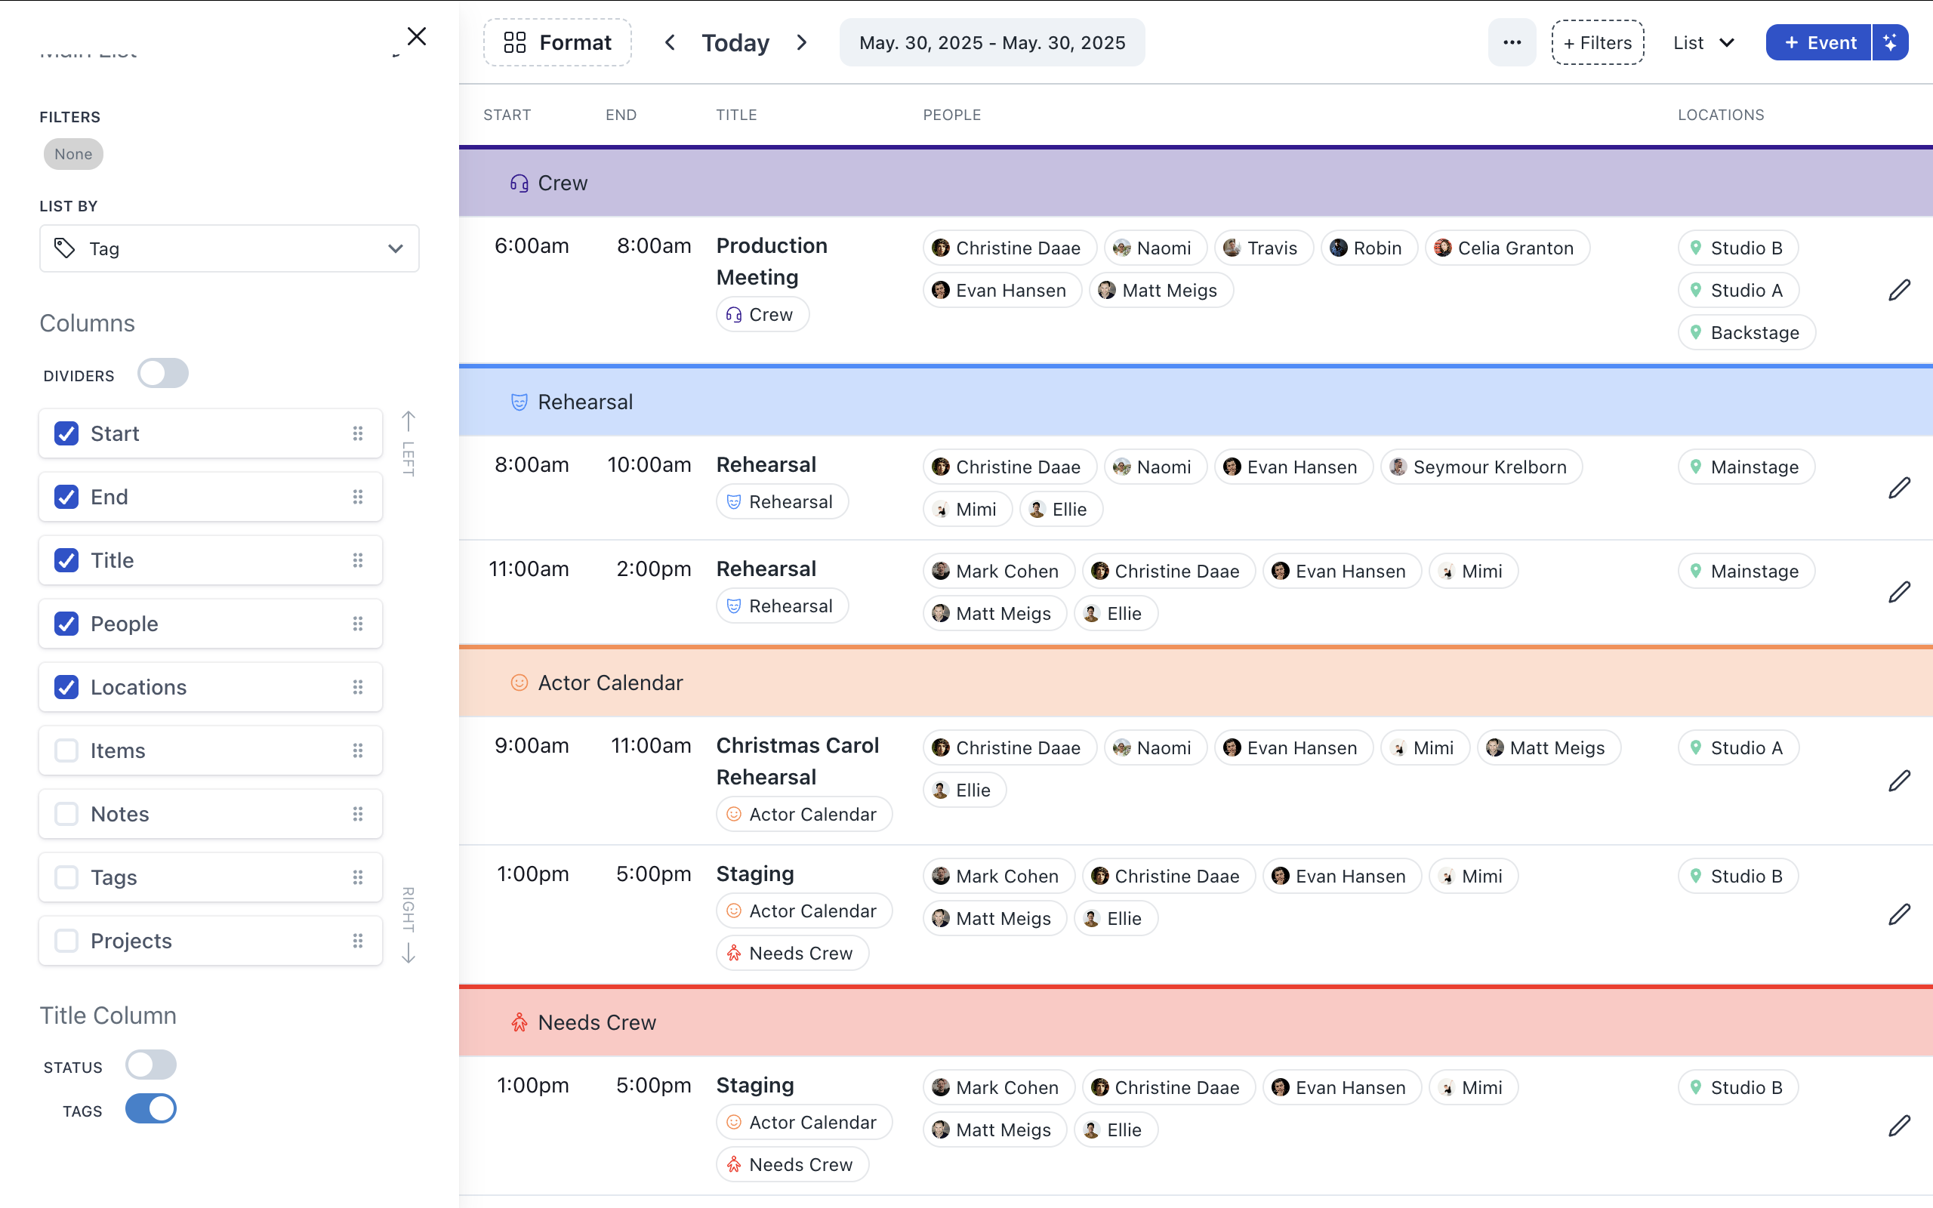Edit the Production Meeting event with the pencil icon
Image resolution: width=1933 pixels, height=1208 pixels.
1901,289
